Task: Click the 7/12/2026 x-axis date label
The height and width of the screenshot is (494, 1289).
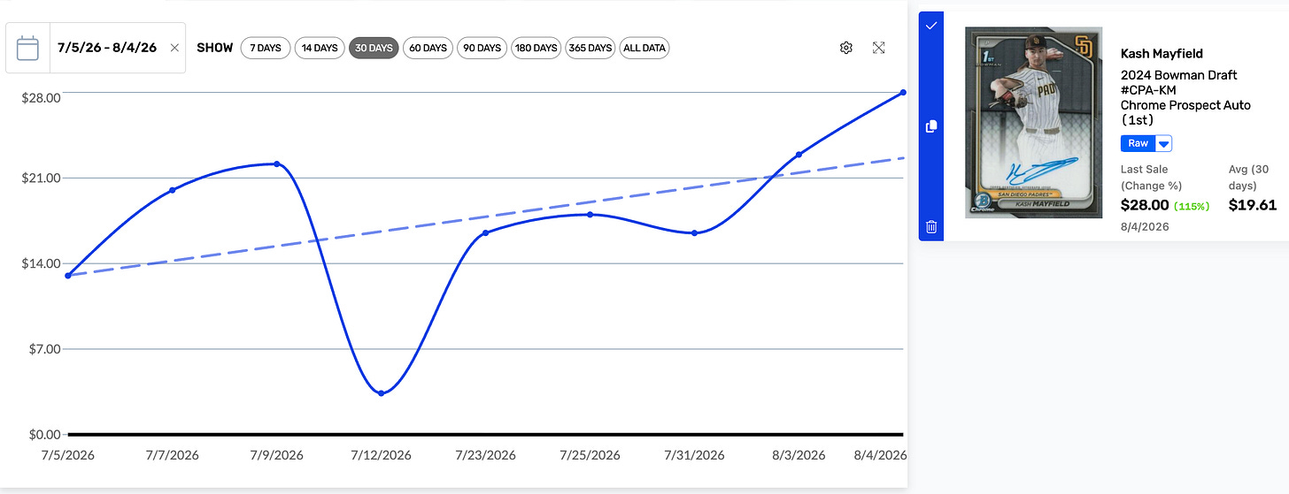Action: [x=382, y=456]
